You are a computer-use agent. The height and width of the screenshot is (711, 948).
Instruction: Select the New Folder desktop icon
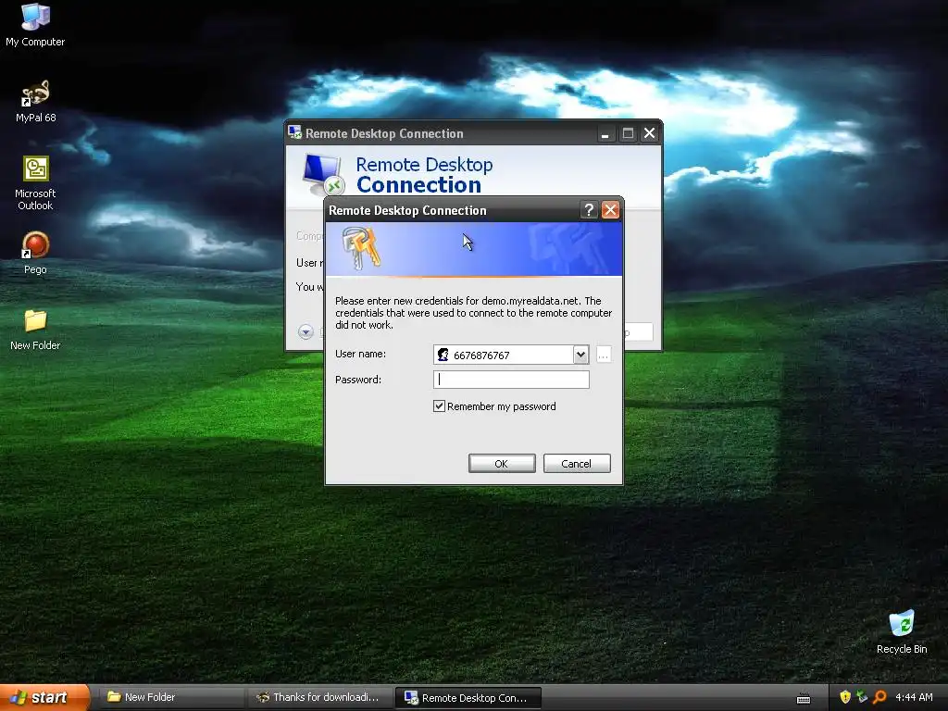tap(35, 330)
